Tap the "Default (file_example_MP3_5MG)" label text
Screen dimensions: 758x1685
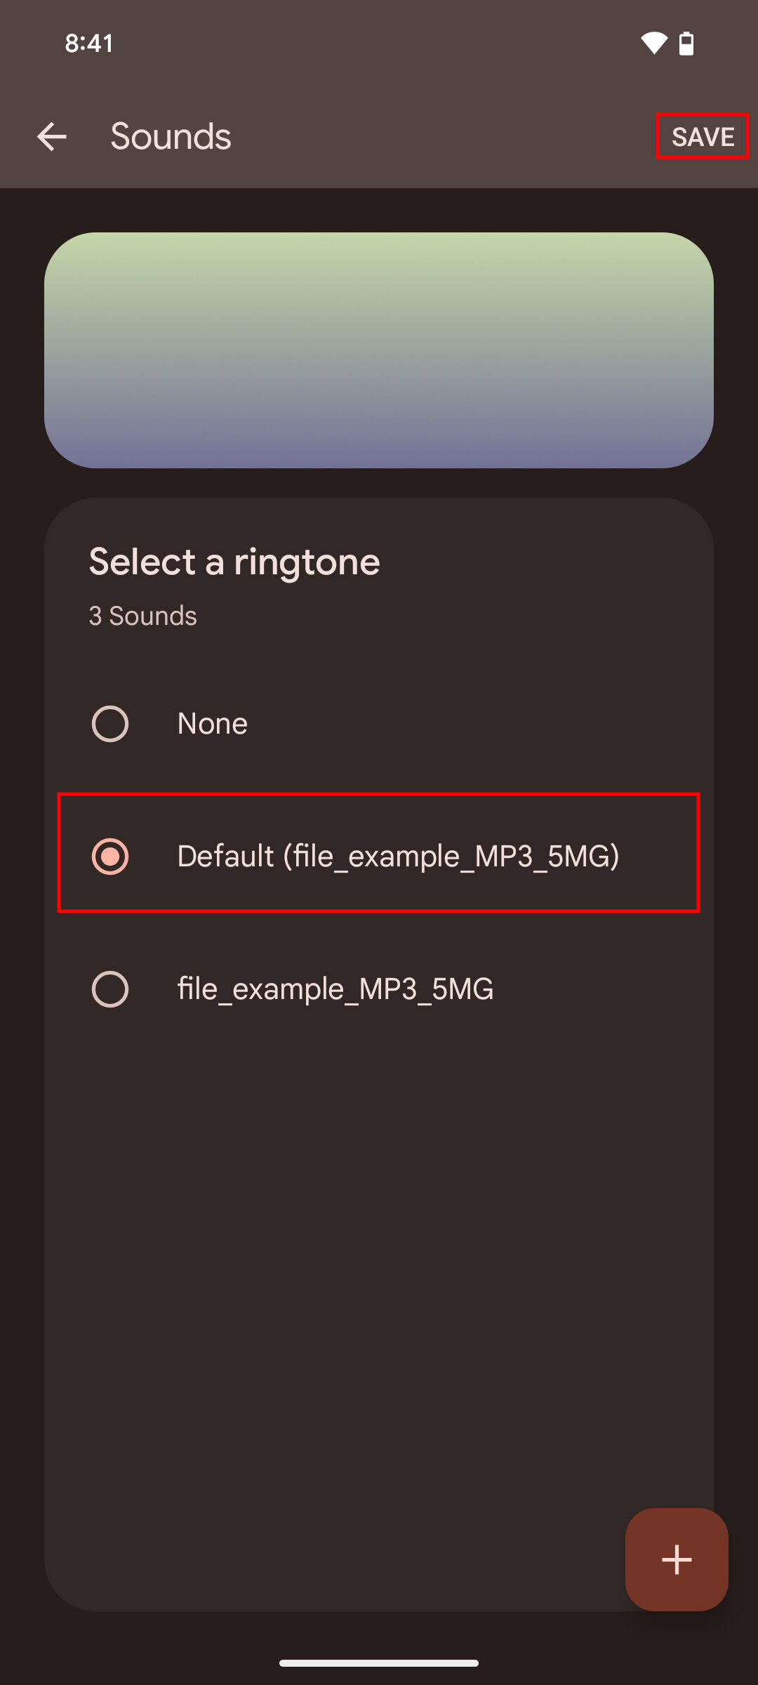pyautogui.click(x=398, y=857)
